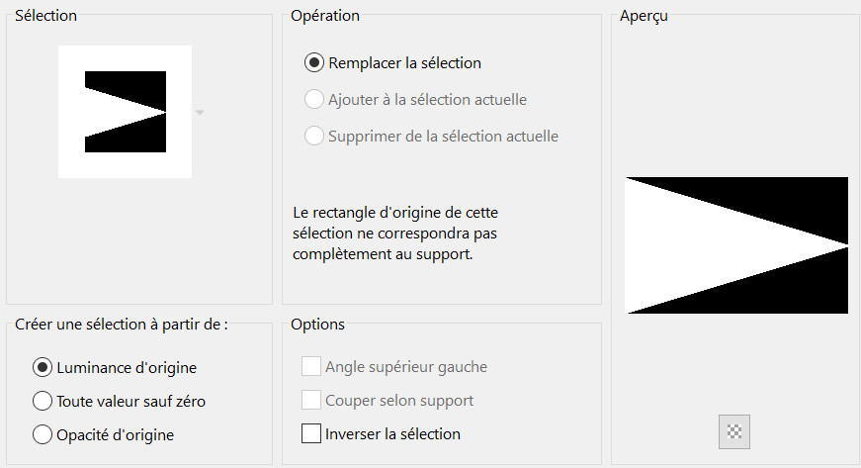
Task: Choose Ajouter à la sélection actuelle
Action: pyautogui.click(x=314, y=99)
